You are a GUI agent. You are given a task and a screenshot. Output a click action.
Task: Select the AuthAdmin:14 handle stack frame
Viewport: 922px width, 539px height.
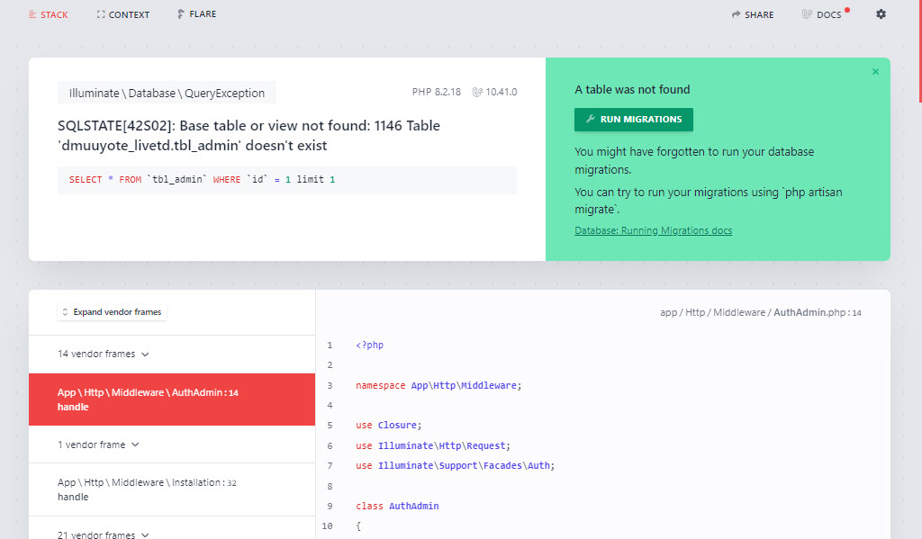point(172,400)
